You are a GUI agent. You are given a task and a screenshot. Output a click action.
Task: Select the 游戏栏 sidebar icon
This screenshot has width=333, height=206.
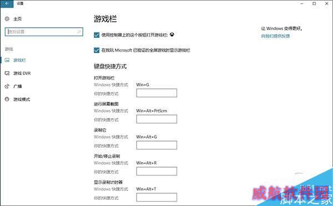coord(7,60)
